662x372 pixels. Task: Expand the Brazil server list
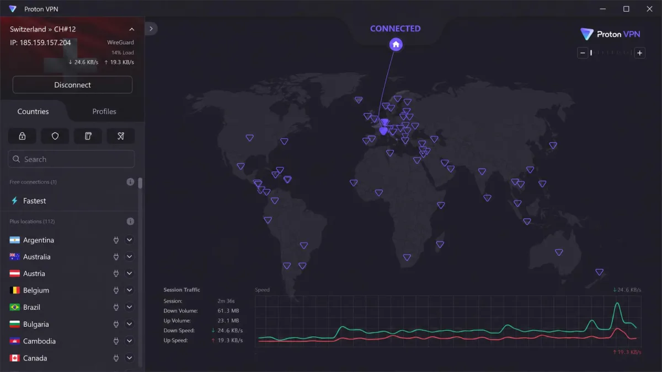tap(130, 307)
